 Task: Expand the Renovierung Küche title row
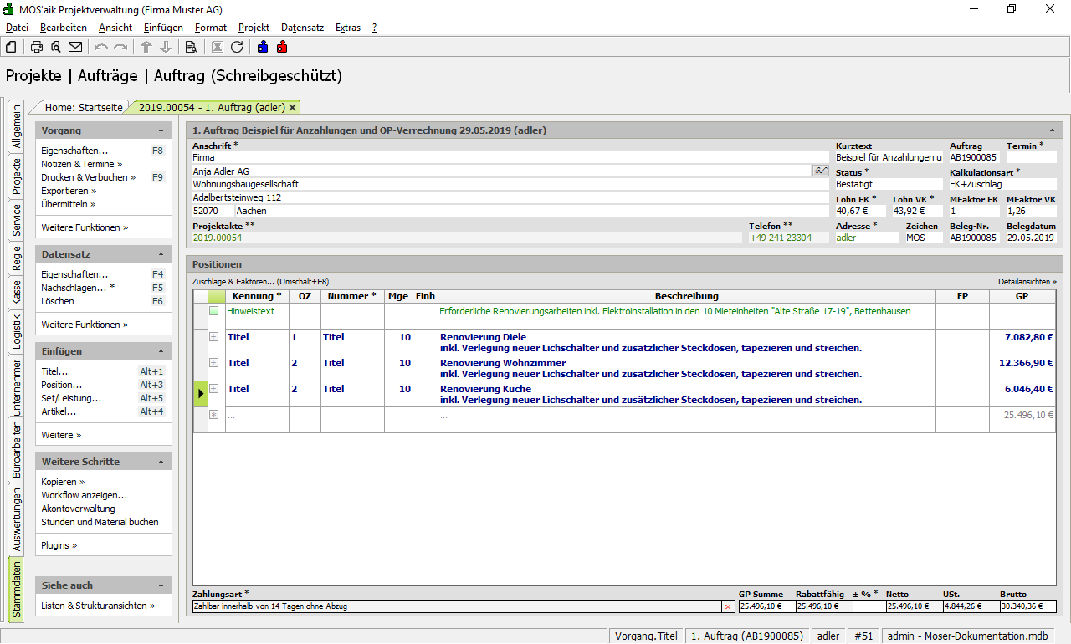point(213,389)
